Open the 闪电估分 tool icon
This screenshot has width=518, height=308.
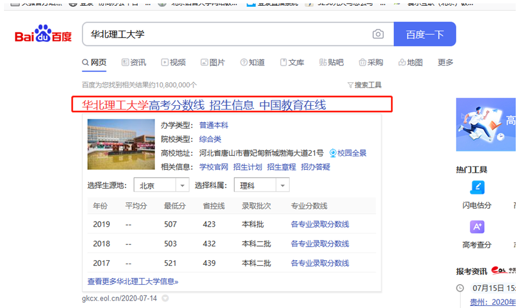tap(477, 188)
